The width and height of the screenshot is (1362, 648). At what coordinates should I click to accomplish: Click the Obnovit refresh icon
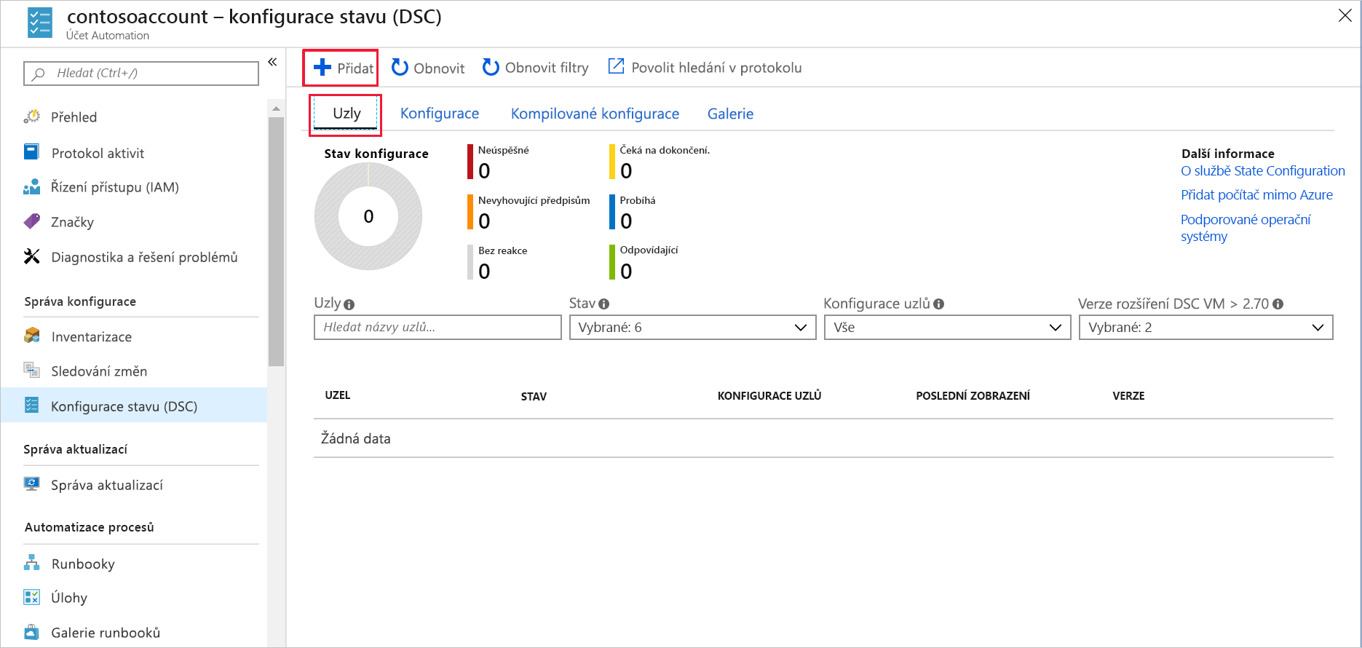pyautogui.click(x=400, y=68)
